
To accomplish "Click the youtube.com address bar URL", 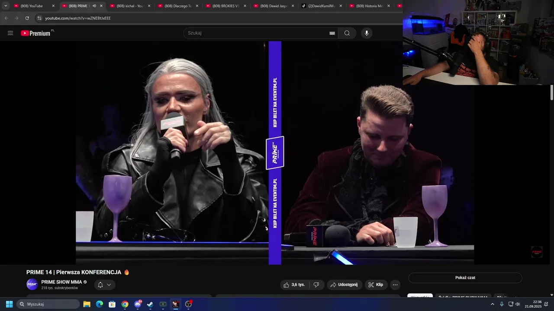I will 78,18.
